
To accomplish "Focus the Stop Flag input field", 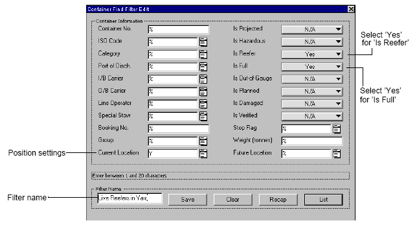I will (x=306, y=128).
